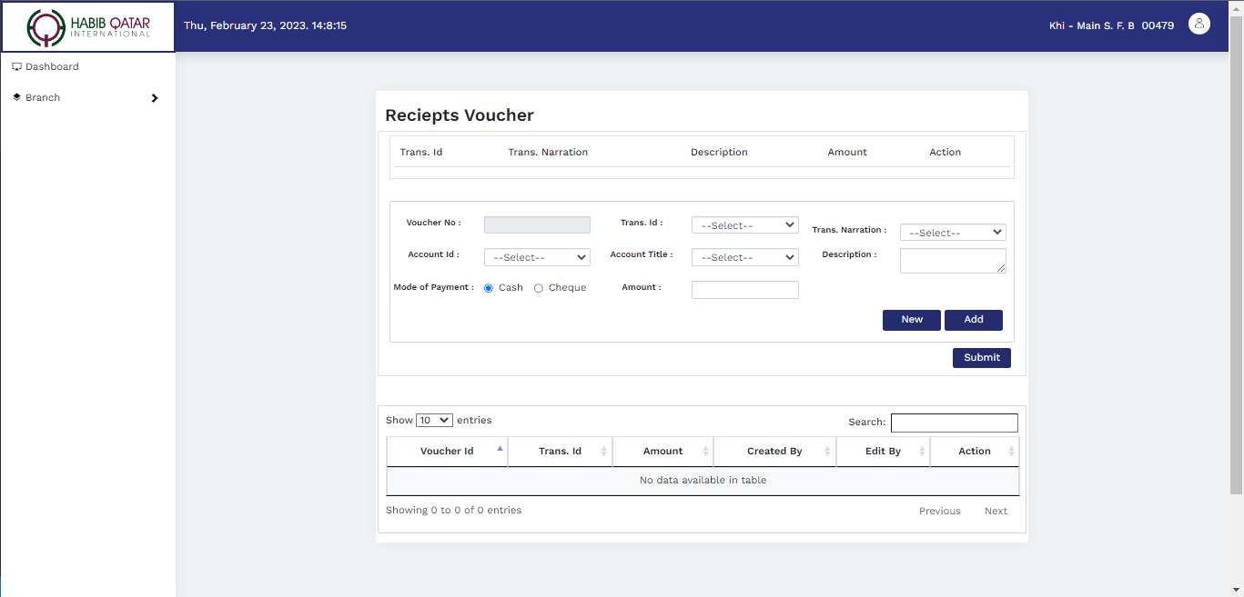
Task: Open the Account Id dropdown
Action: click(x=537, y=257)
